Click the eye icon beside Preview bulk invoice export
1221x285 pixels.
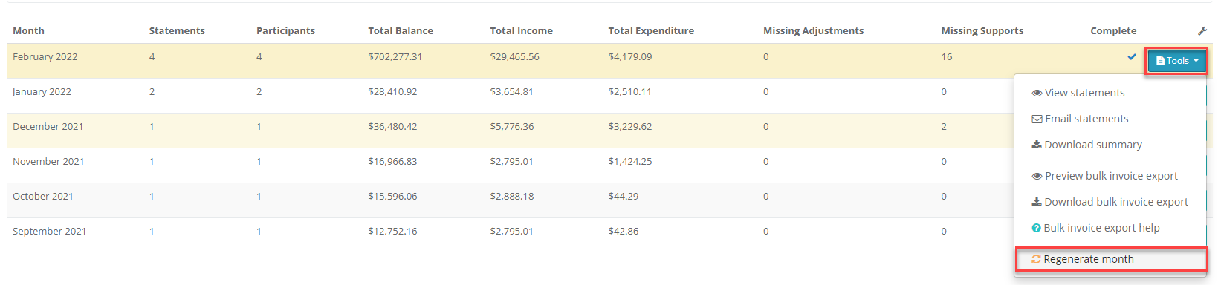point(1037,177)
